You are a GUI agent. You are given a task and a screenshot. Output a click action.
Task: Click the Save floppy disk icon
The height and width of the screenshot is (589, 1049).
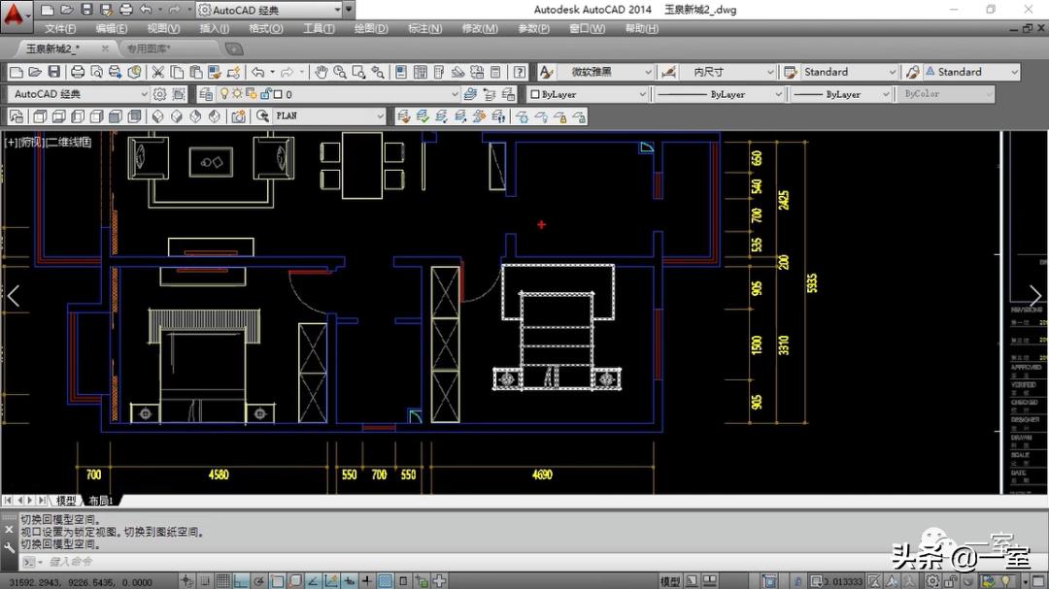(54, 72)
